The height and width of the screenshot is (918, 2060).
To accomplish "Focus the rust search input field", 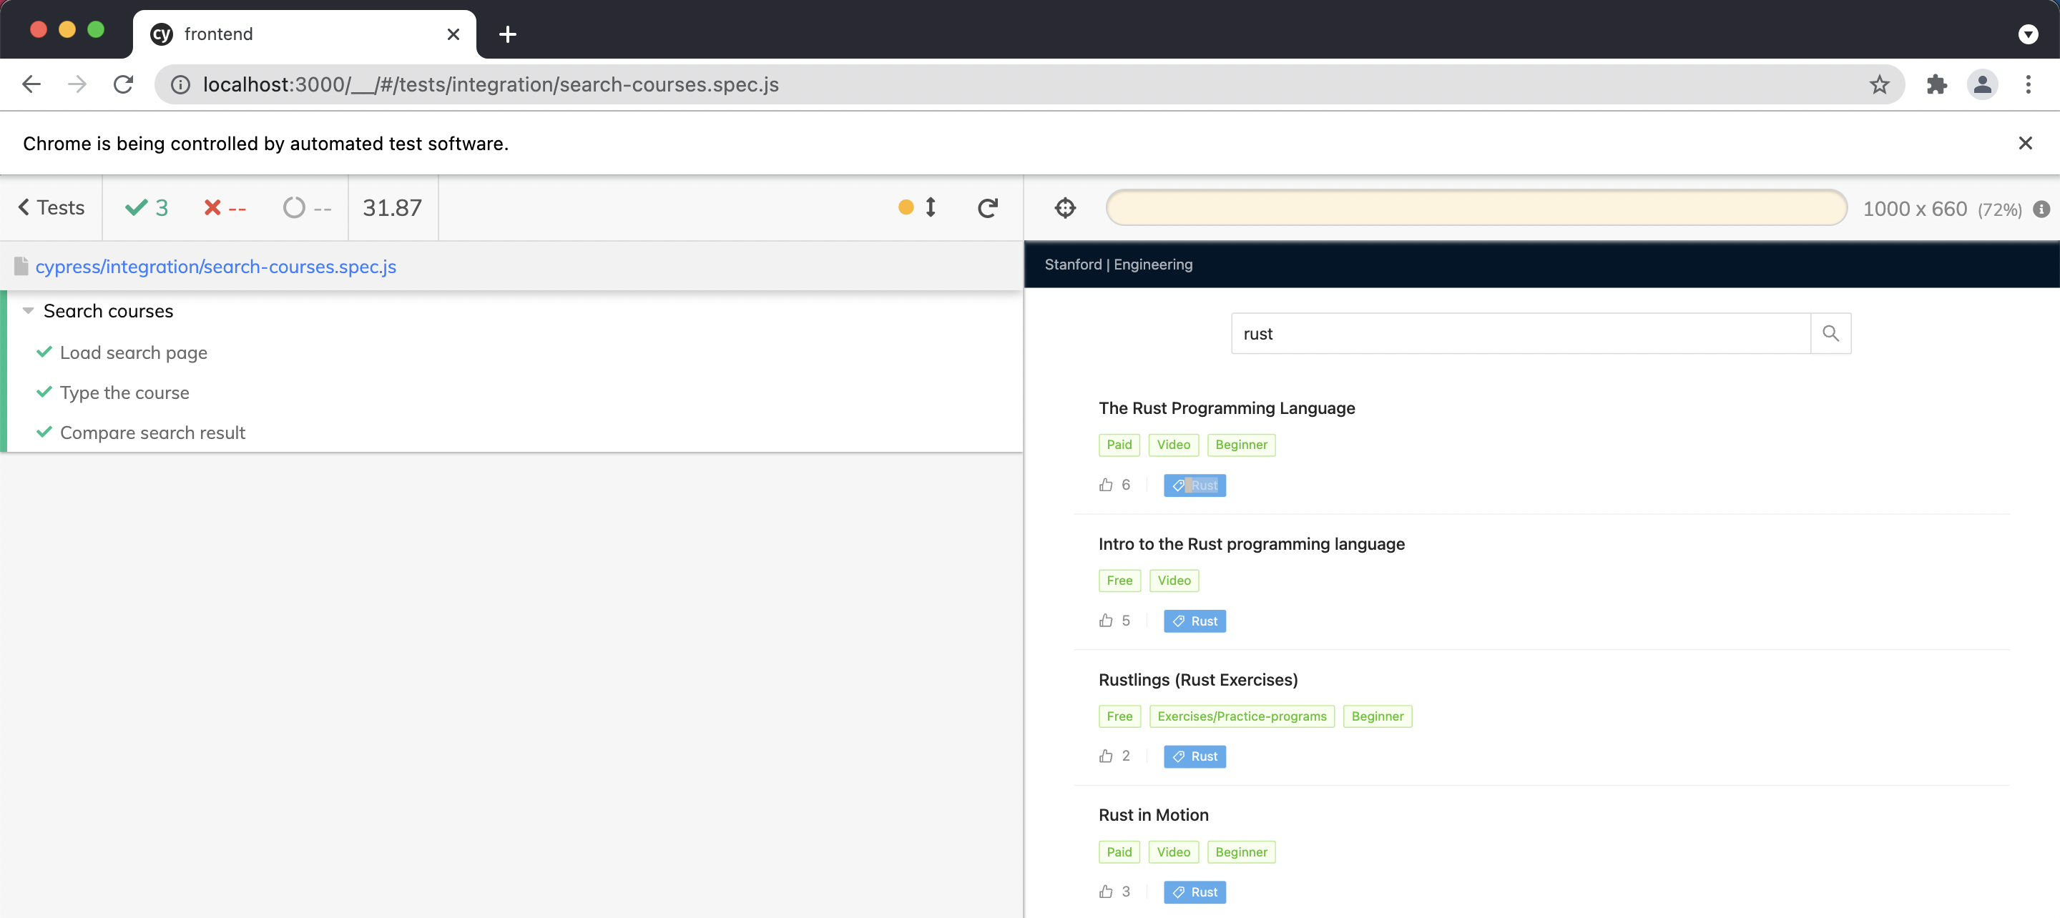I will click(x=1519, y=333).
